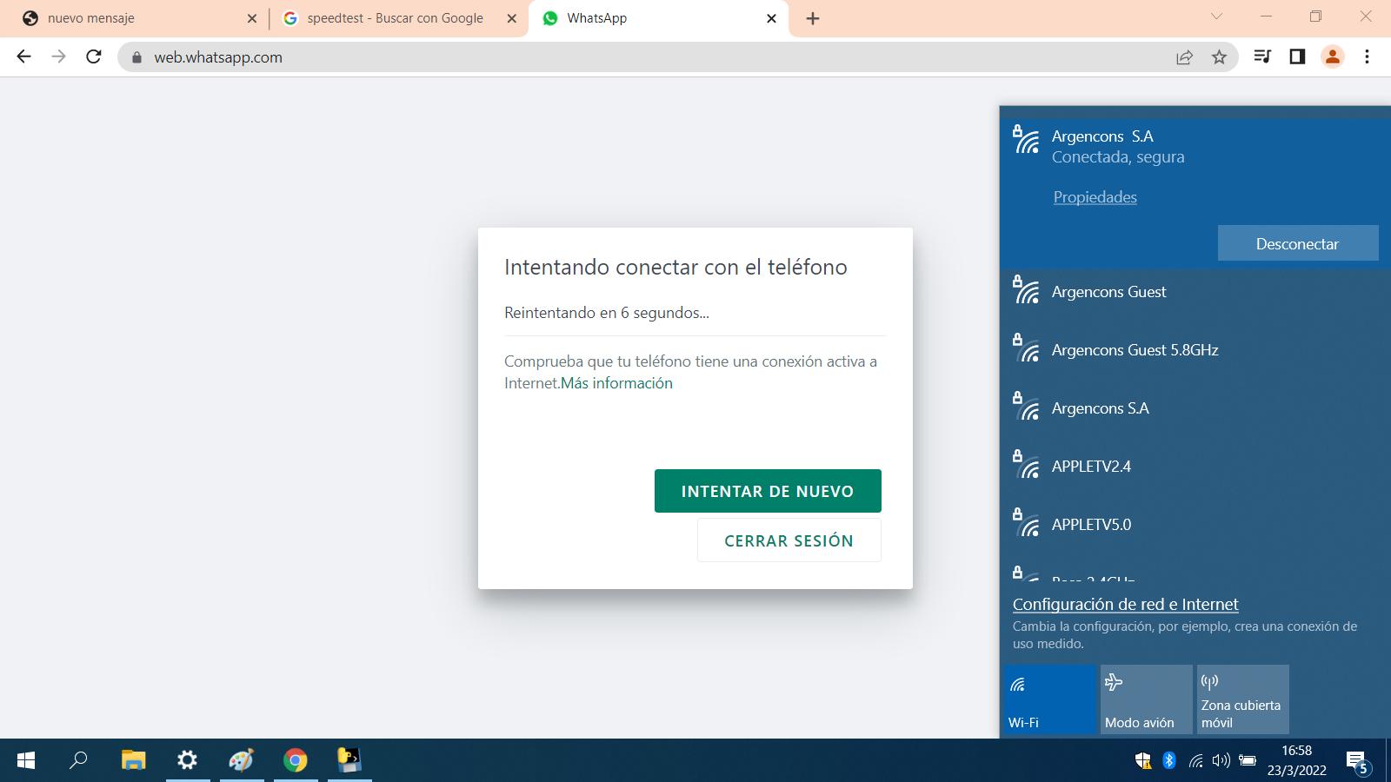
Task: Close the nuevo mensaje tab
Action: tap(252, 18)
